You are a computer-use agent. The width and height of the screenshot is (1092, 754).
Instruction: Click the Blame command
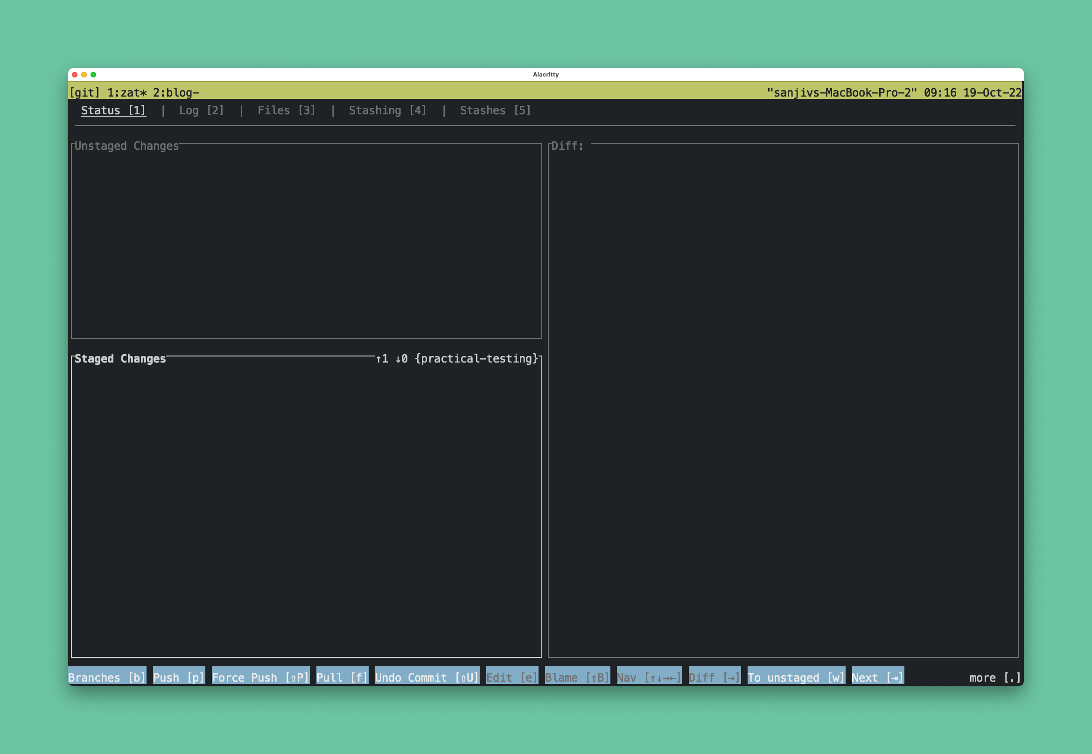click(x=577, y=677)
